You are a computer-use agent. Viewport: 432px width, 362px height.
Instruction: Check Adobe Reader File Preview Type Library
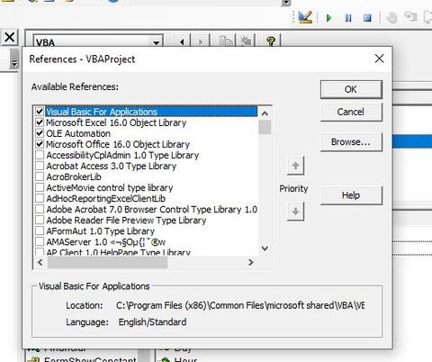[x=40, y=220]
